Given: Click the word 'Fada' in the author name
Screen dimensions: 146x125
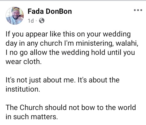Looking at the screenshot, I should point(36,11).
